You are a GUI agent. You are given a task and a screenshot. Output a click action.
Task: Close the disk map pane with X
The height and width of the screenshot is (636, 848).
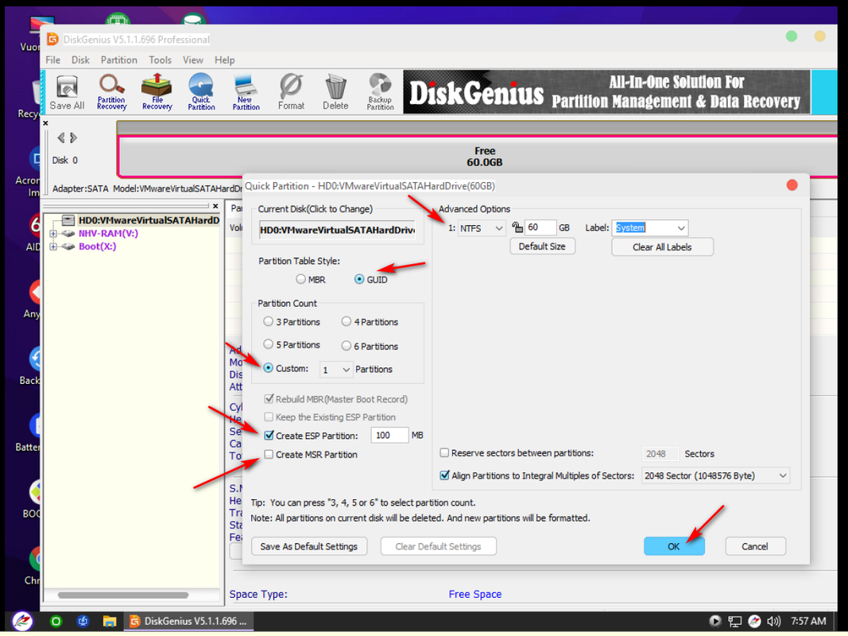[45, 123]
